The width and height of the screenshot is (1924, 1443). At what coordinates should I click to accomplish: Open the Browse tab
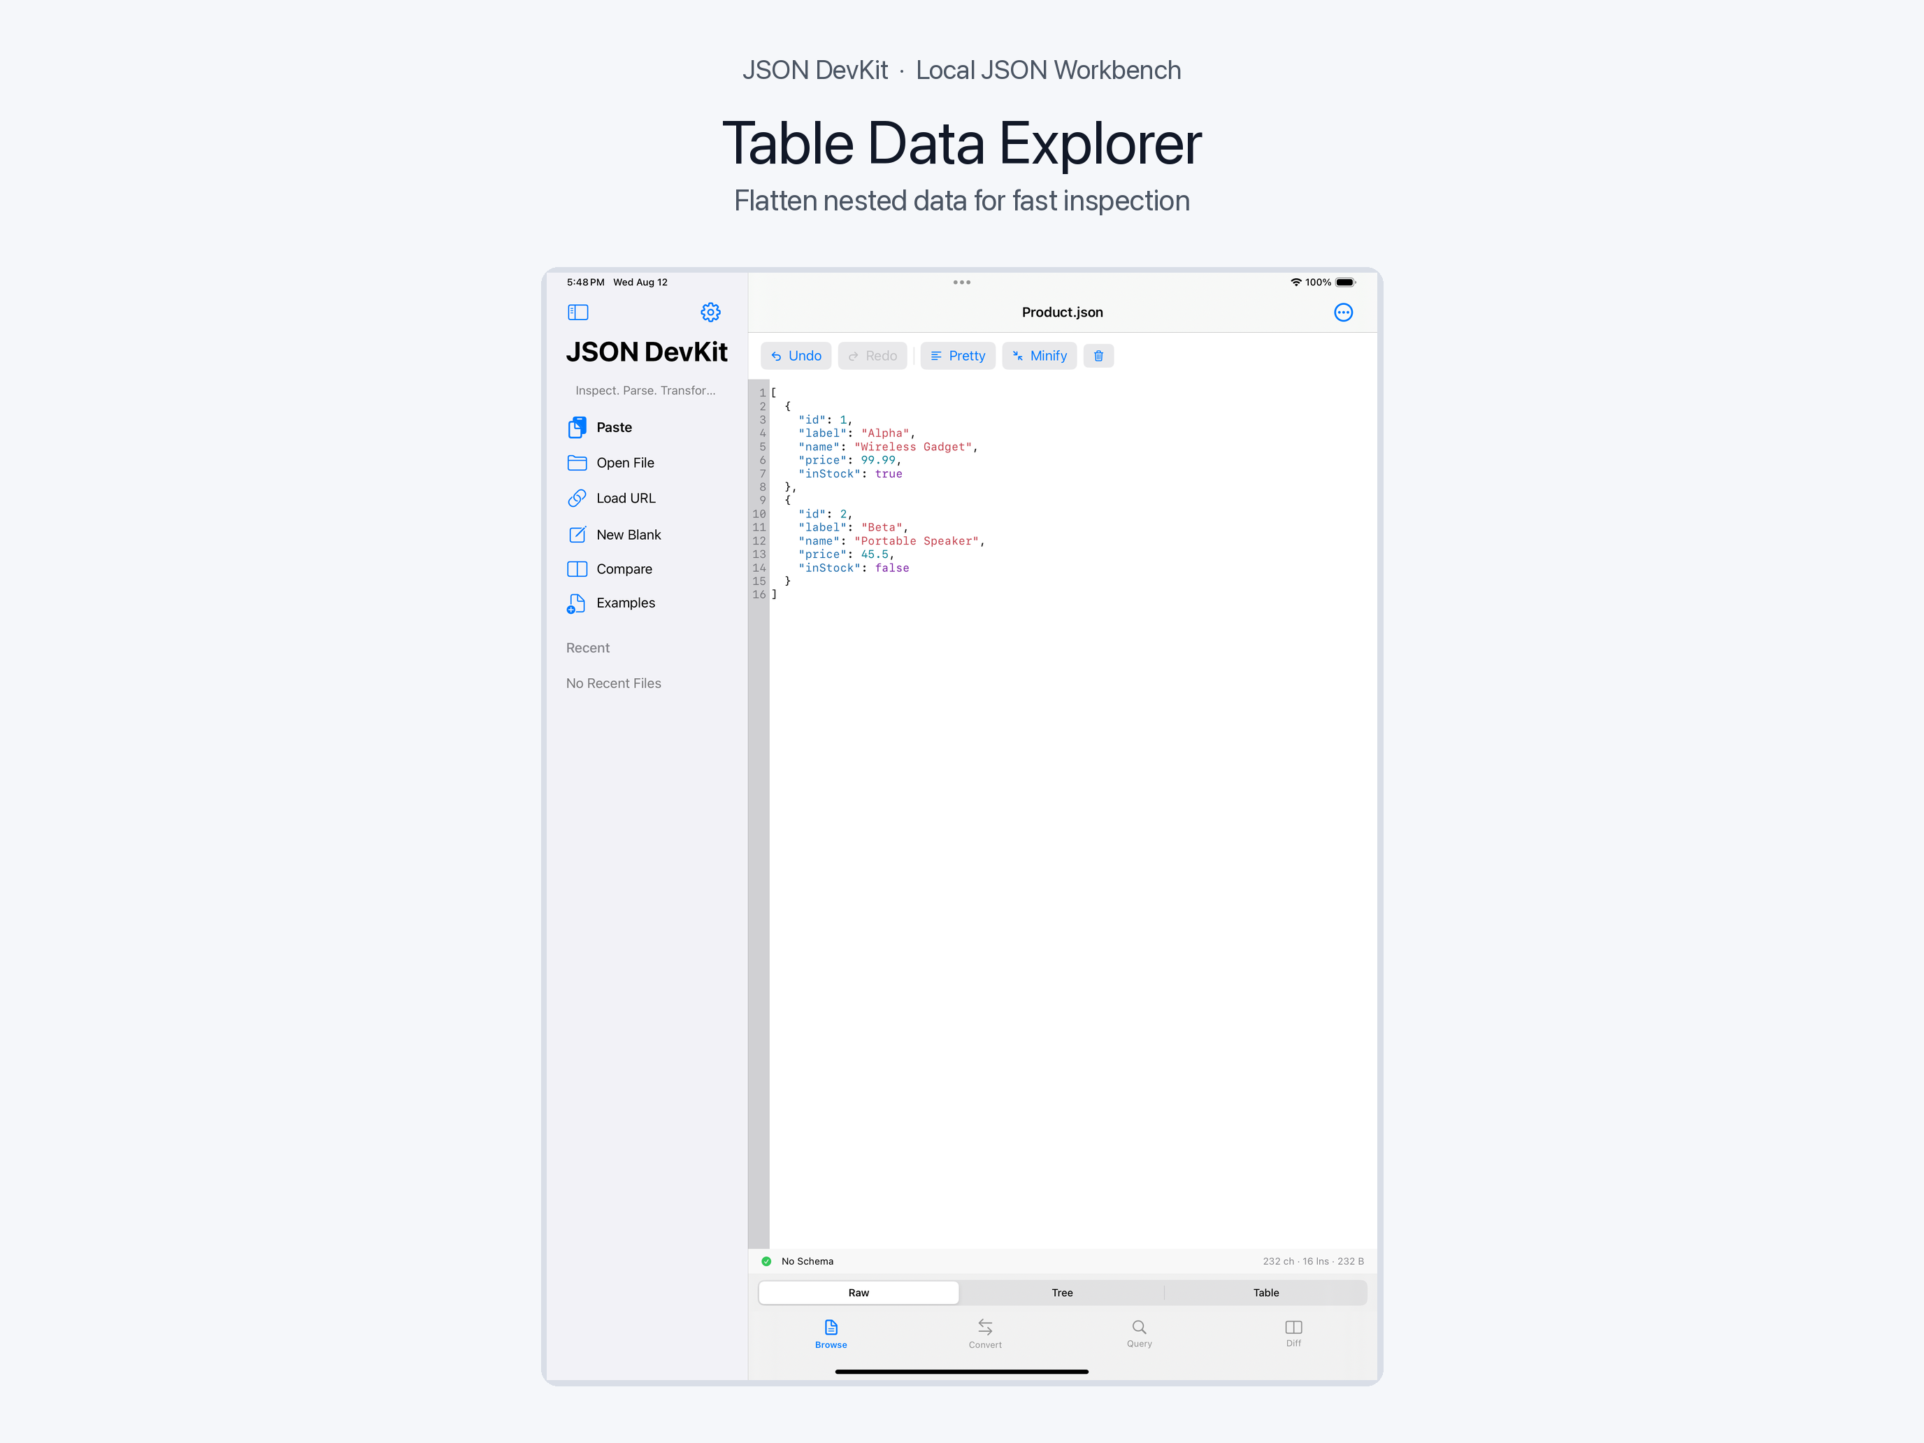(831, 1333)
